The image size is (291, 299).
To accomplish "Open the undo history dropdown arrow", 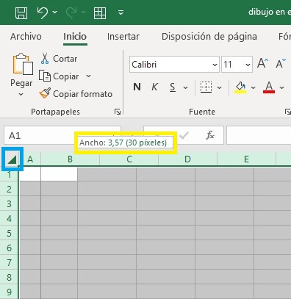I will 55,12.
